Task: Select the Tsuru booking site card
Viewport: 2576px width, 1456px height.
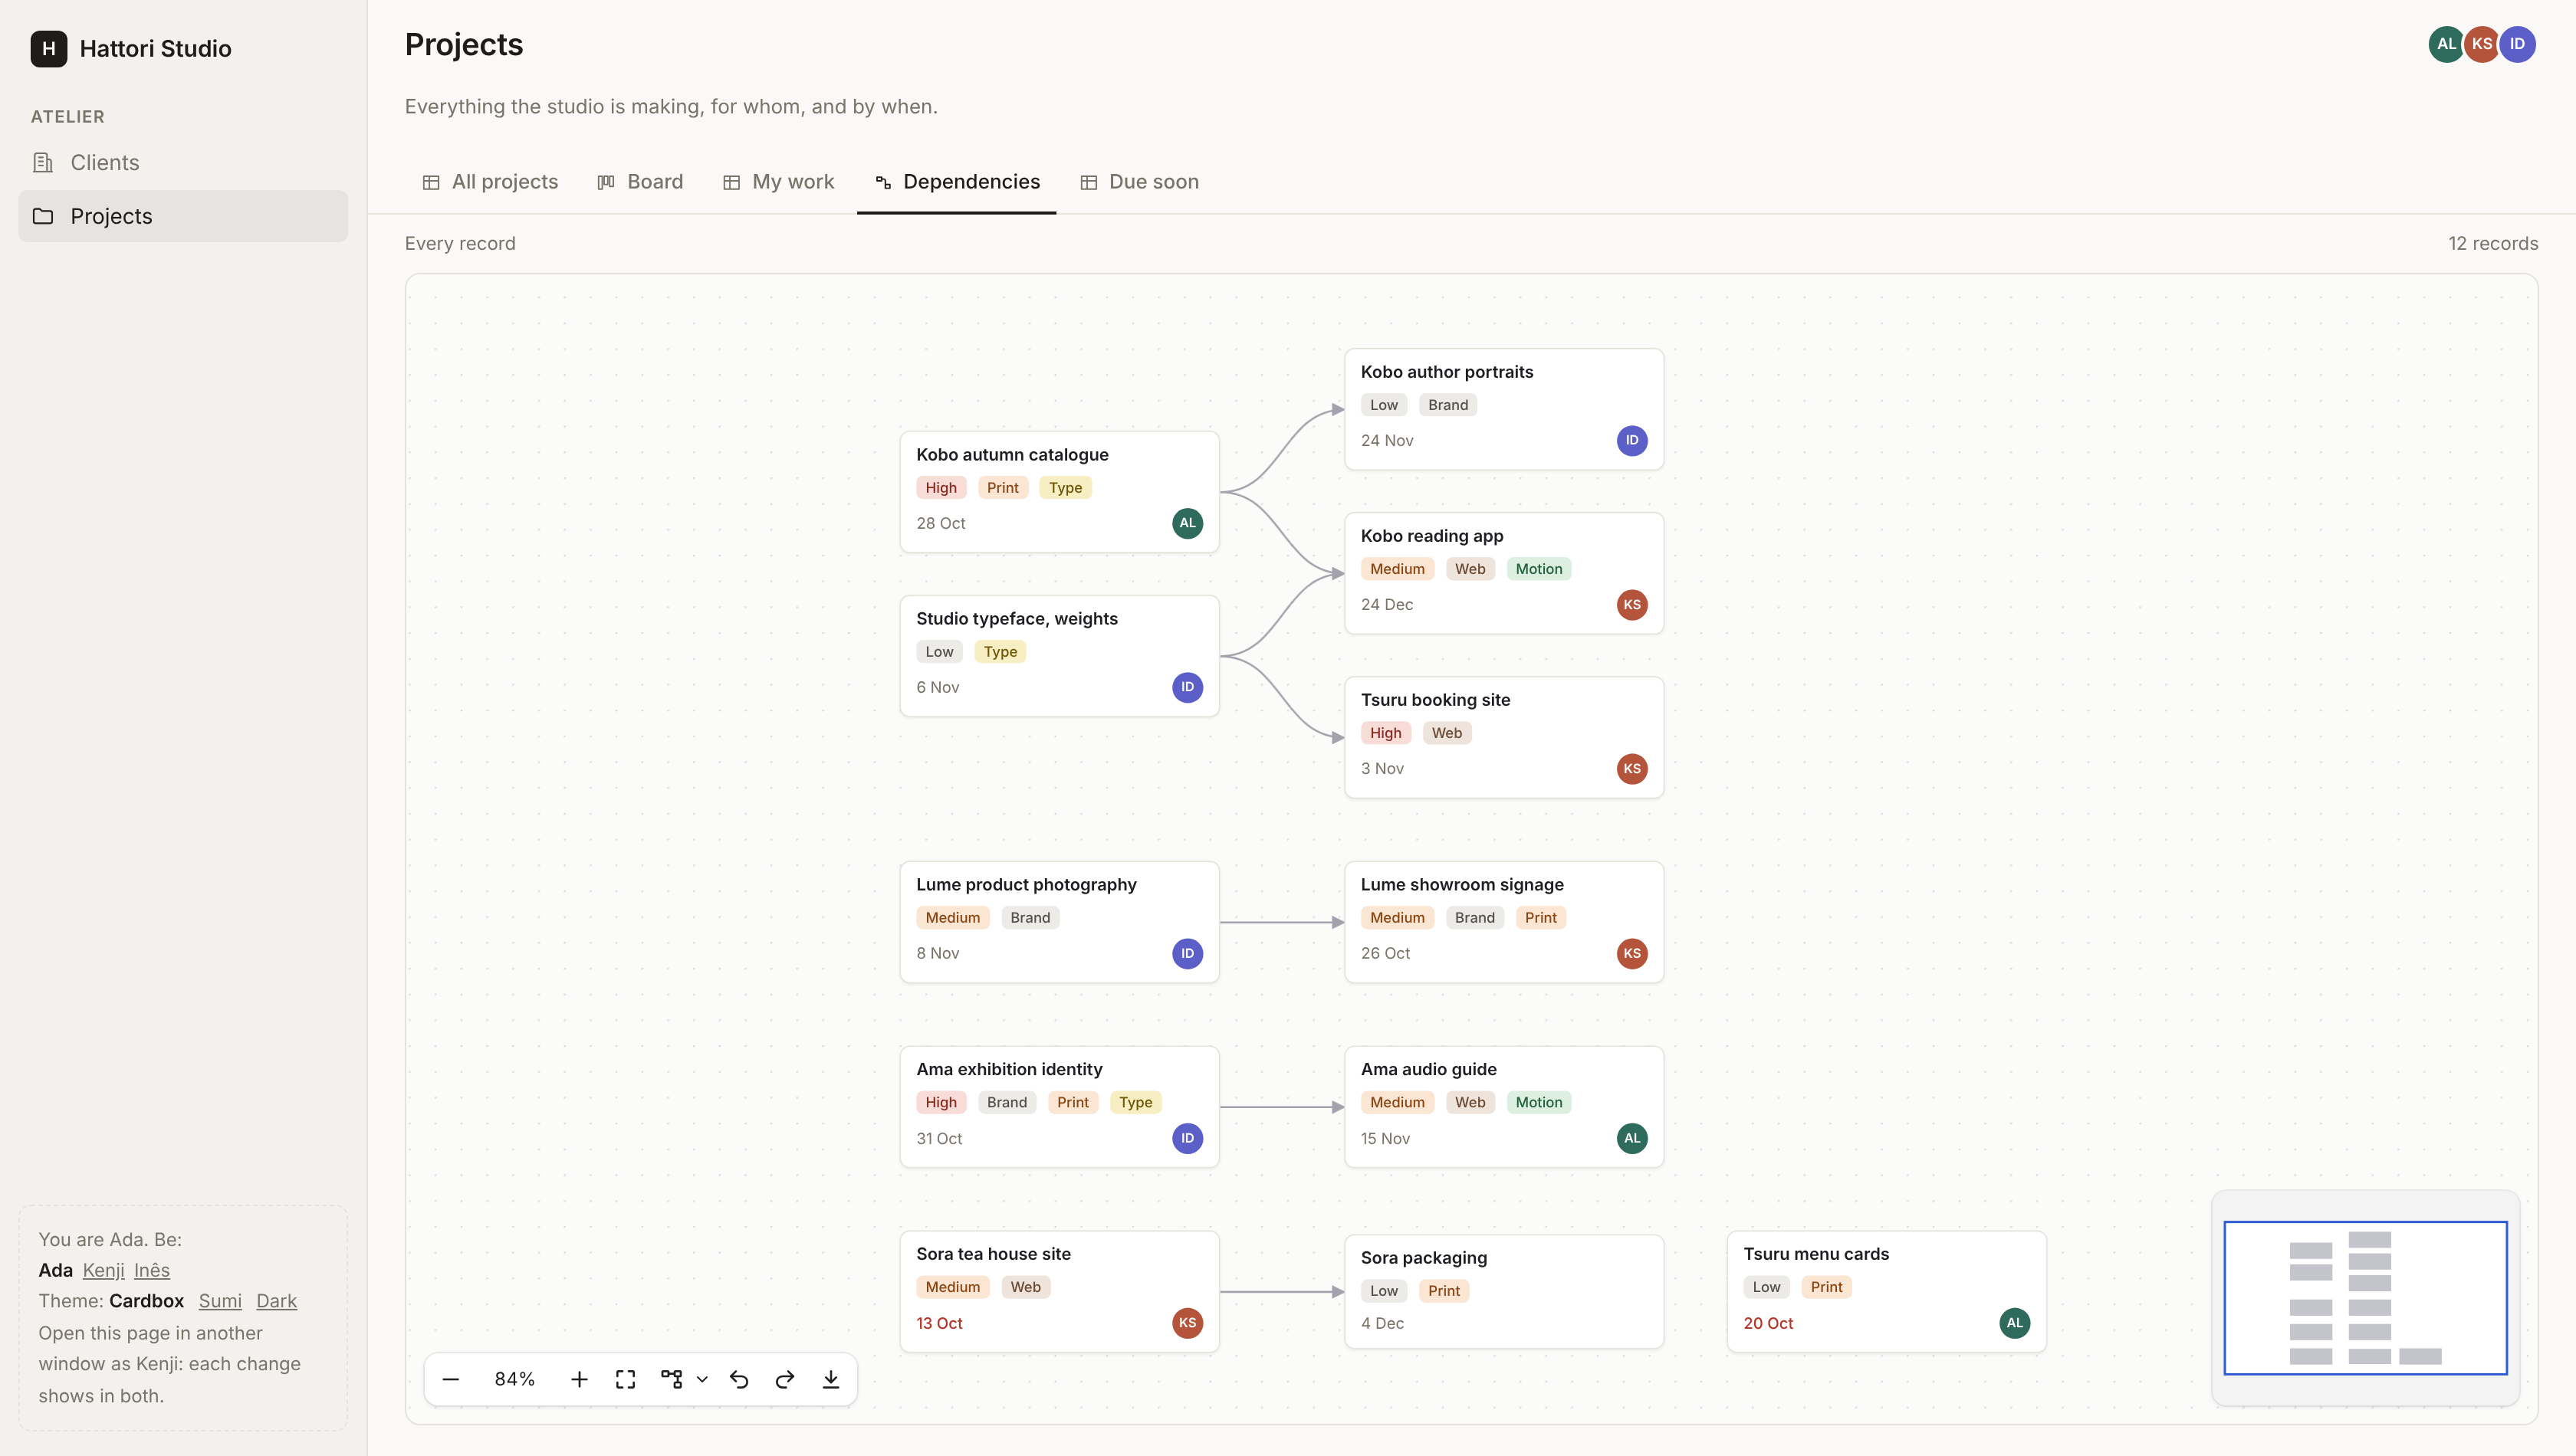Action: tap(1503, 737)
